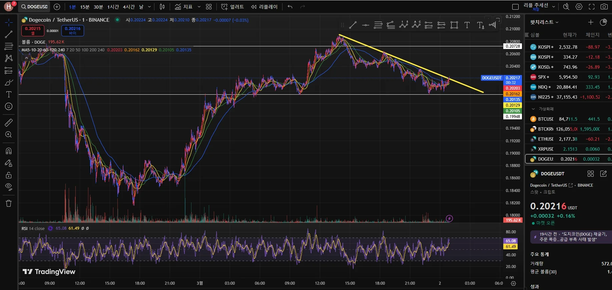Take a chart snapshot with camera icon
This screenshot has height=290, width=612.
604,7
